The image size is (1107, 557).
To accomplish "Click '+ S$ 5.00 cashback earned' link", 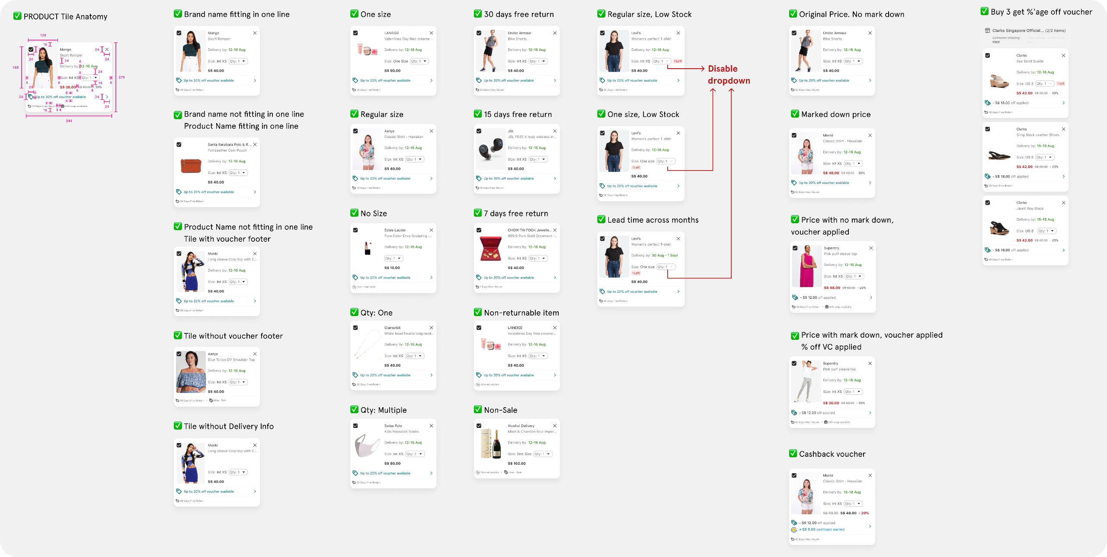I will 822,529.
